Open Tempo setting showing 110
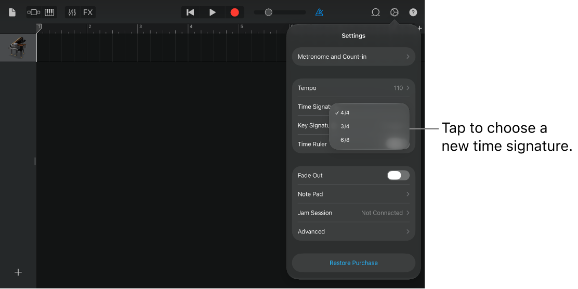The height and width of the screenshot is (289, 578). tap(353, 88)
